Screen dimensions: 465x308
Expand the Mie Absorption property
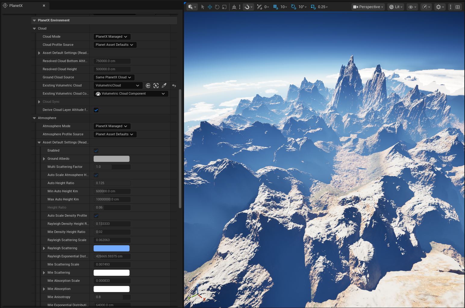(x=44, y=289)
